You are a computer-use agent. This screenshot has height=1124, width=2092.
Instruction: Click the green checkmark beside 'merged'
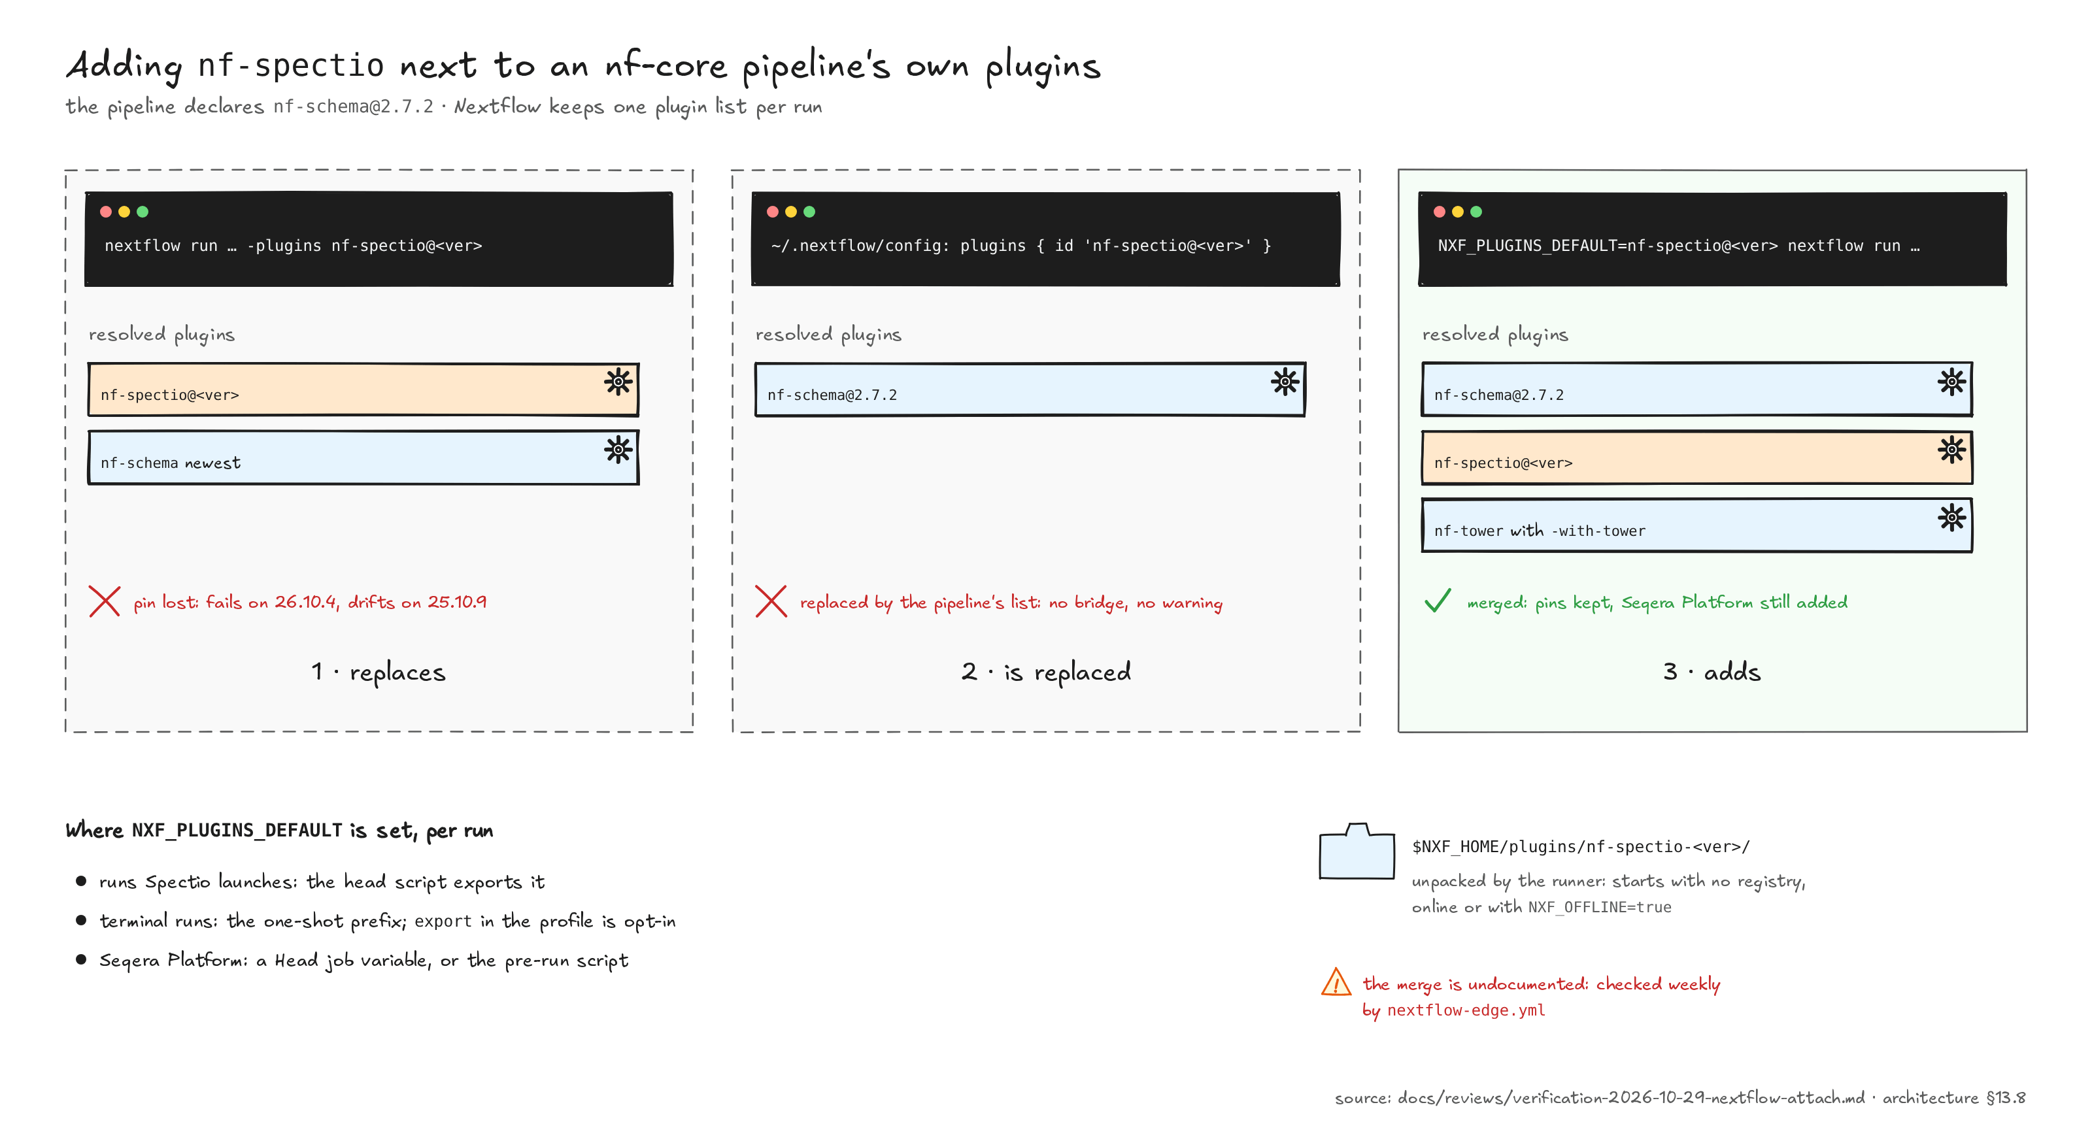[1438, 601]
